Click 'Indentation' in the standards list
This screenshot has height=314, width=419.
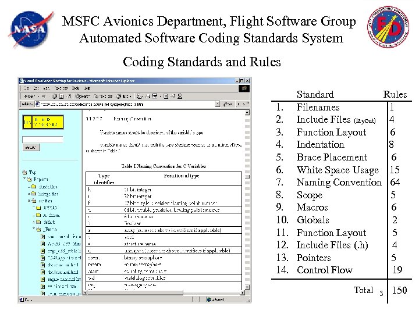point(321,144)
